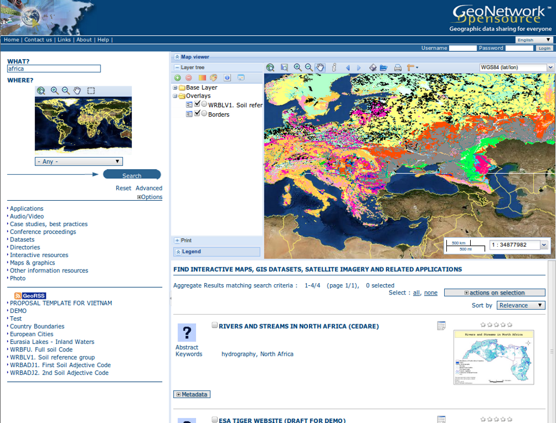This screenshot has height=423, width=556.
Task: Expand the Base Layer tree node
Action: point(175,87)
